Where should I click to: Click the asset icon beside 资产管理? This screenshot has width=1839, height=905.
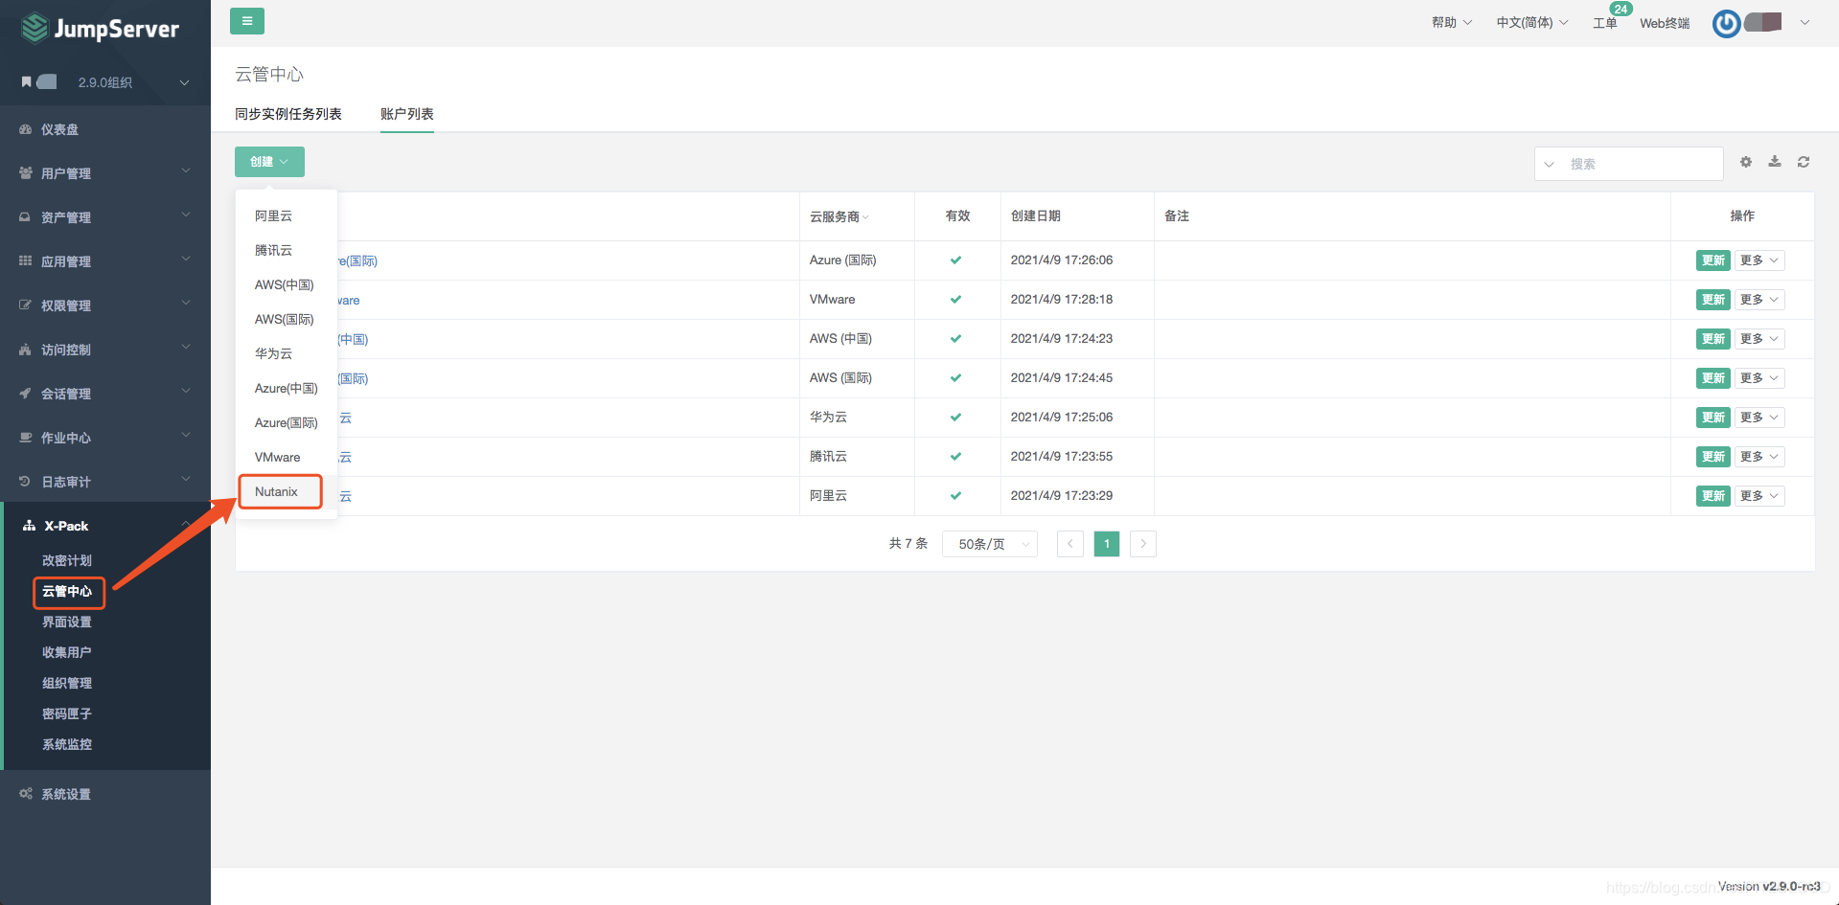(26, 217)
